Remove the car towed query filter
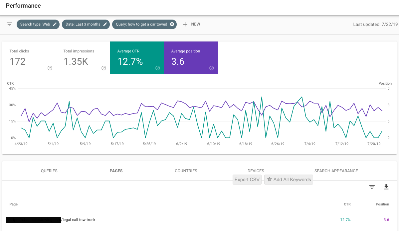 pyautogui.click(x=172, y=24)
